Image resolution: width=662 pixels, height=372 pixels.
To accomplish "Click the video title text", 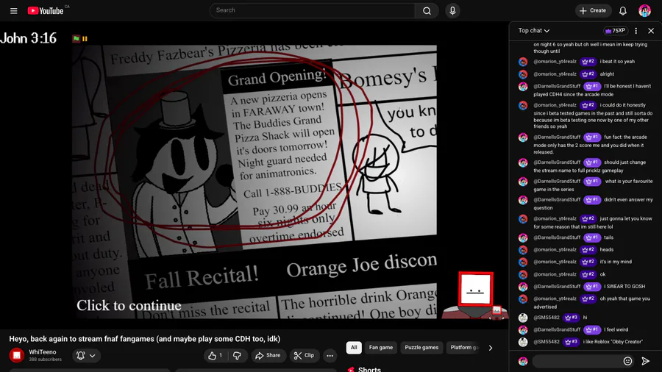I will (144, 339).
